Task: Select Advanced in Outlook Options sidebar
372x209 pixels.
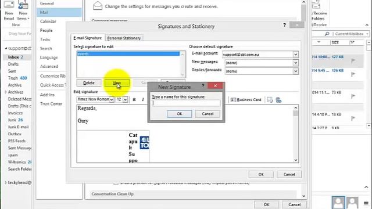Action: (49, 66)
